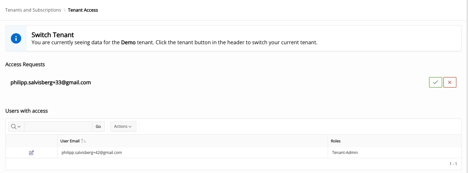The height and width of the screenshot is (173, 468).
Task: Select the philipp.salvisberg+42@gmail.com email cell
Action: point(92,153)
